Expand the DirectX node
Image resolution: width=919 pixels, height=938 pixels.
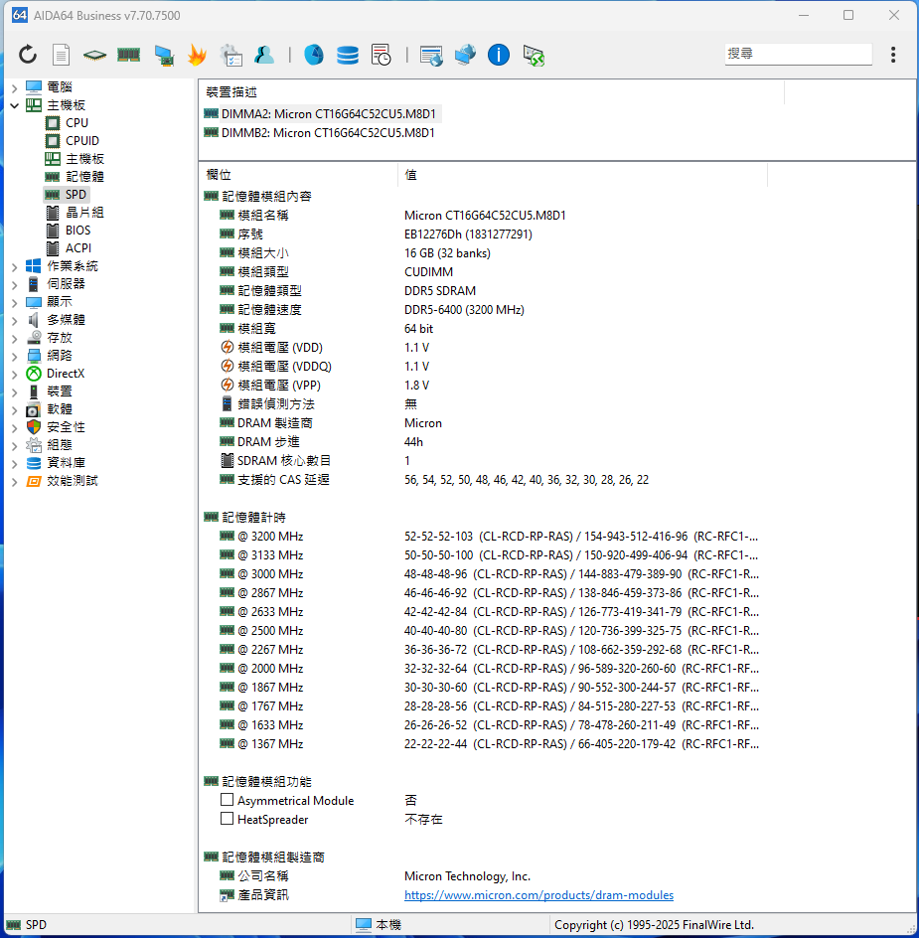point(14,375)
